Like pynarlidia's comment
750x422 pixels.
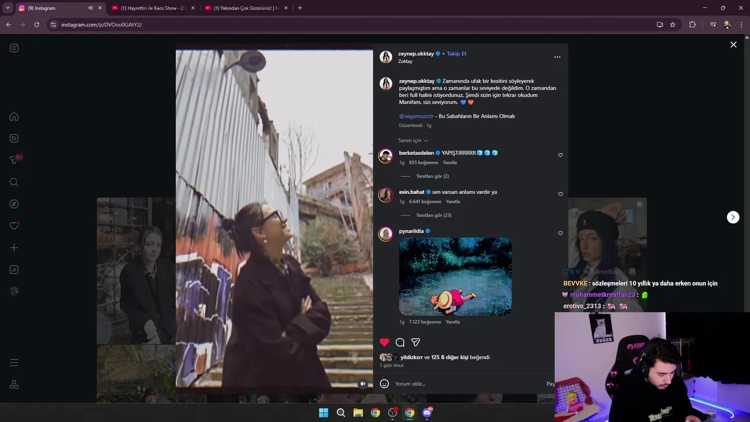coord(560,233)
